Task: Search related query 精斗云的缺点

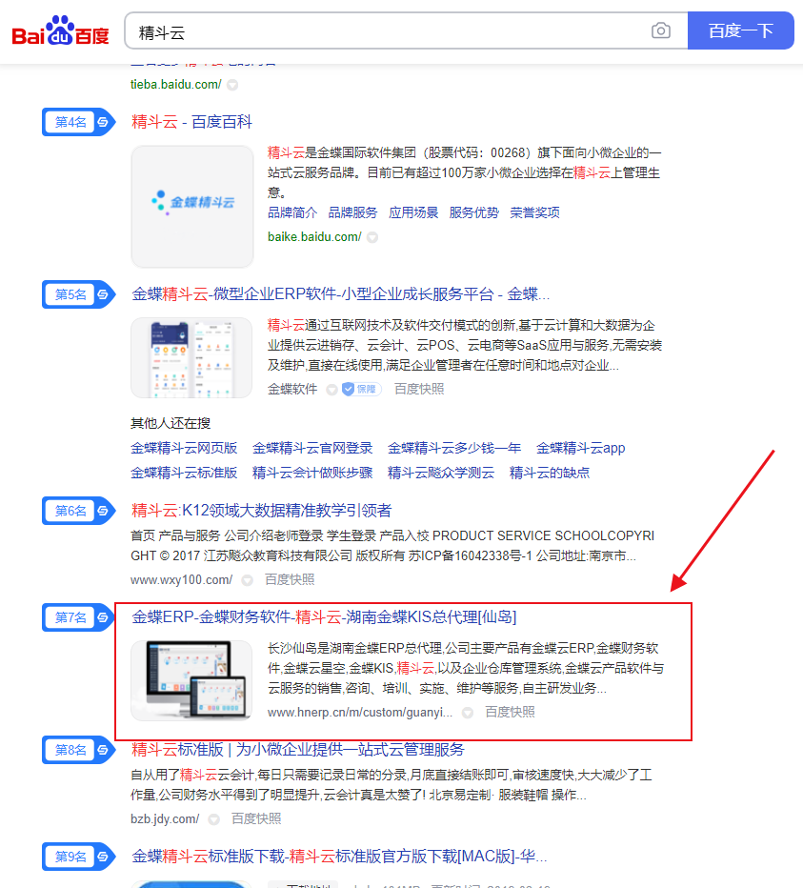Action: (x=550, y=473)
